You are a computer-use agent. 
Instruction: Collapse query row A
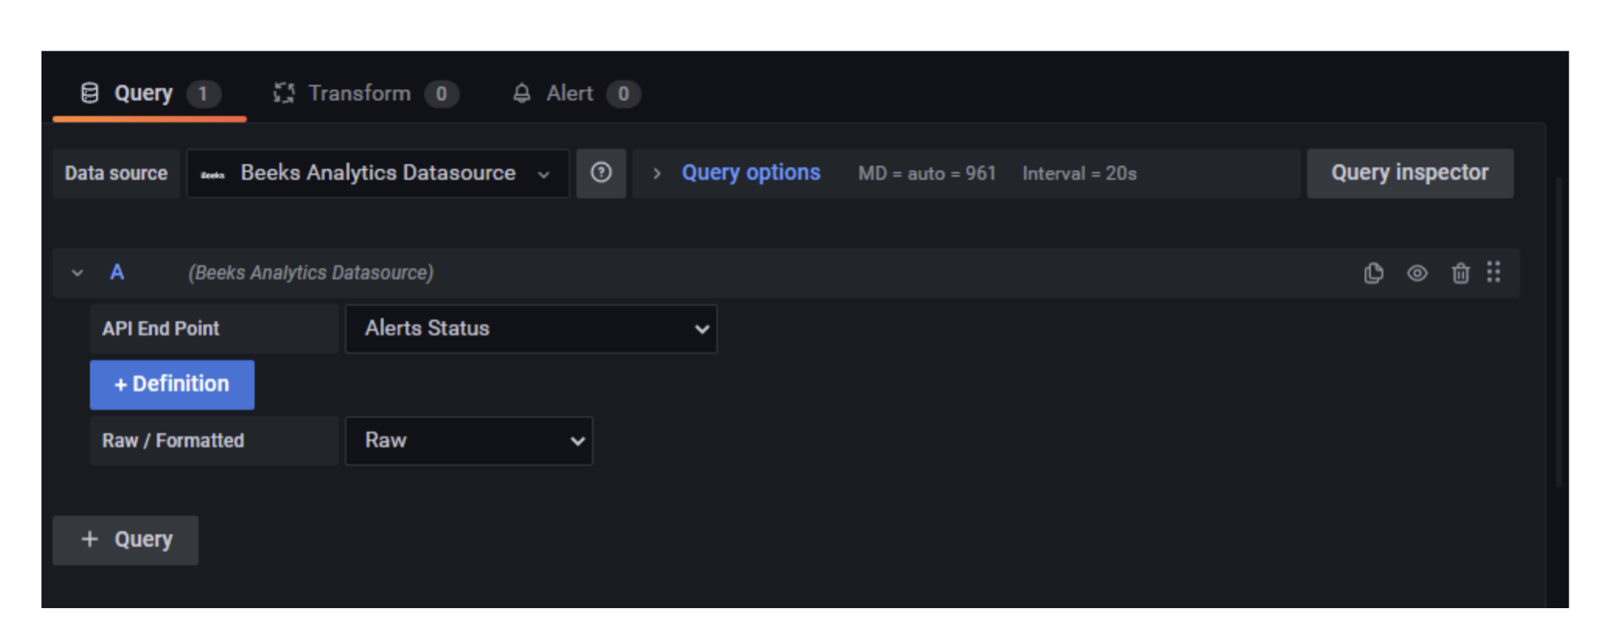[x=77, y=273]
